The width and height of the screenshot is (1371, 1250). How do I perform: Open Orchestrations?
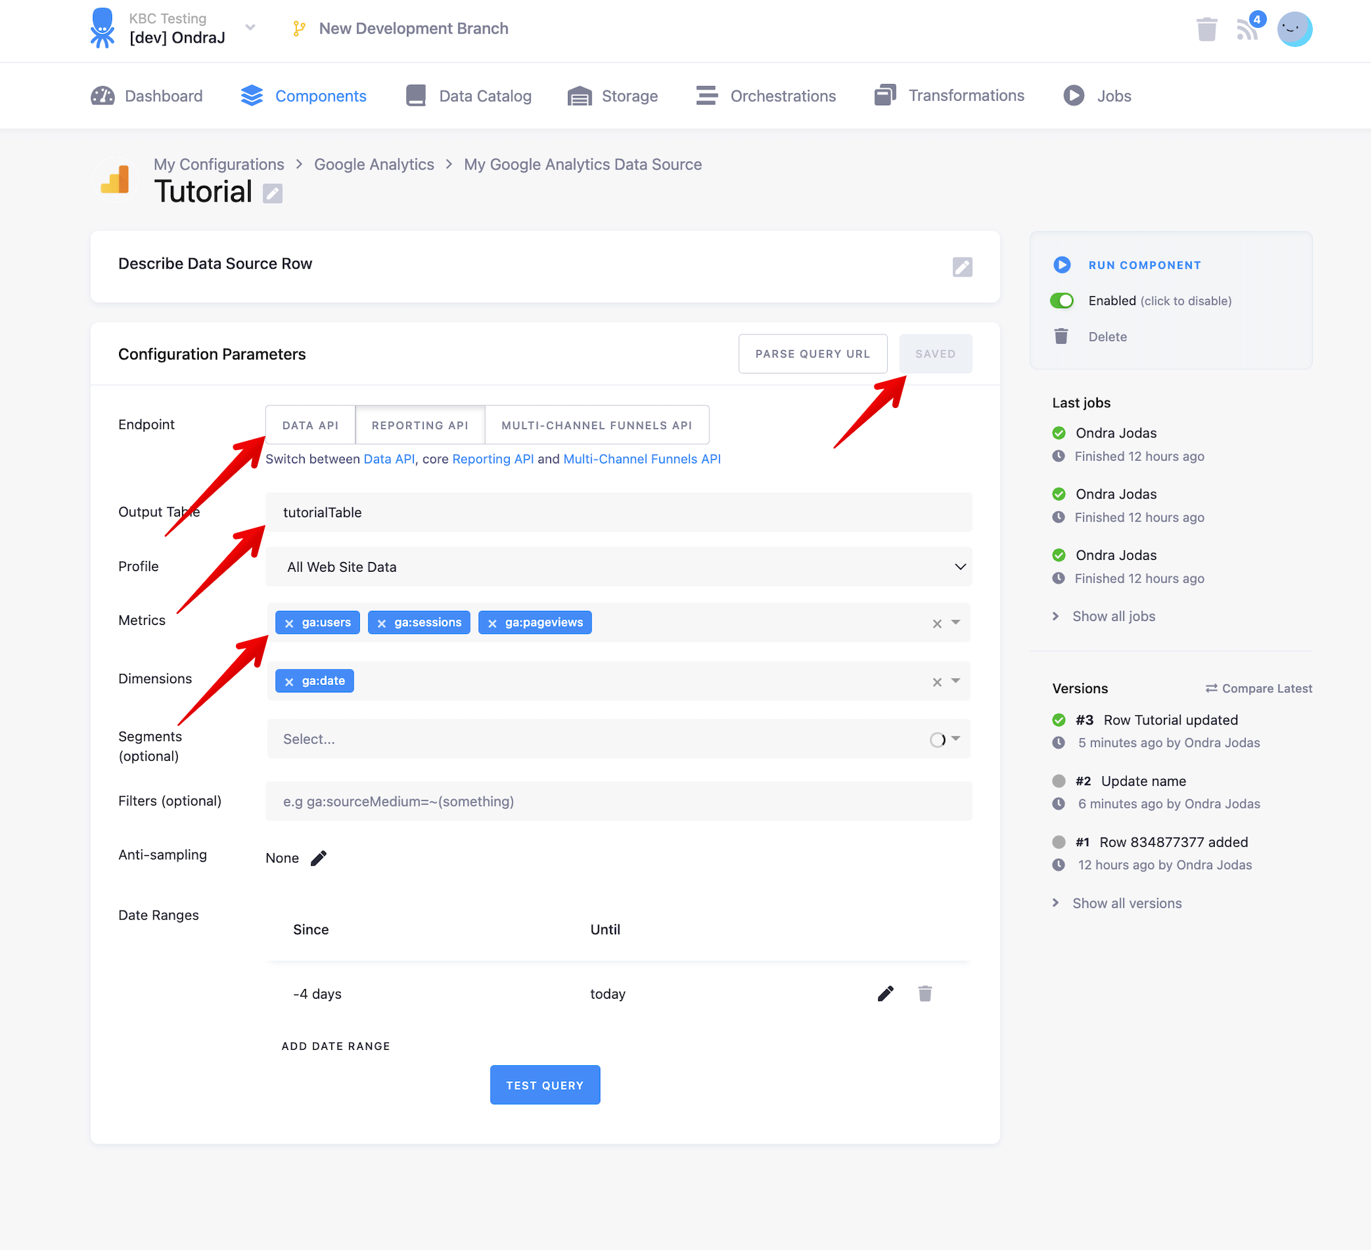(x=766, y=96)
